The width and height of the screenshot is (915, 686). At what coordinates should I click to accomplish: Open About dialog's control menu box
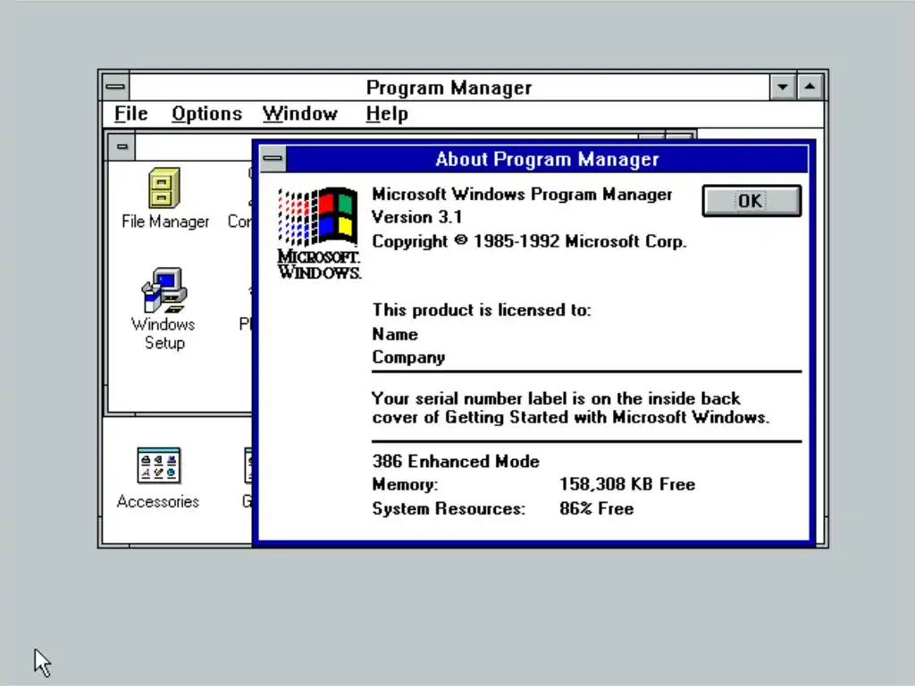[x=273, y=158]
